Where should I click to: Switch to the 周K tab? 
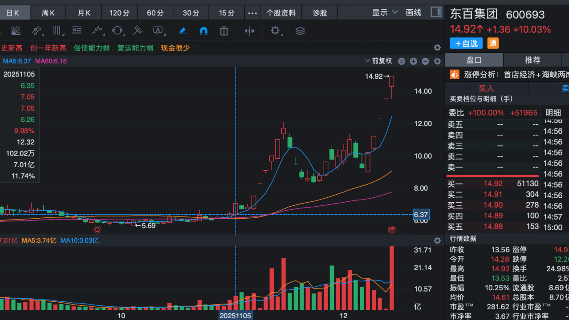[x=48, y=13]
